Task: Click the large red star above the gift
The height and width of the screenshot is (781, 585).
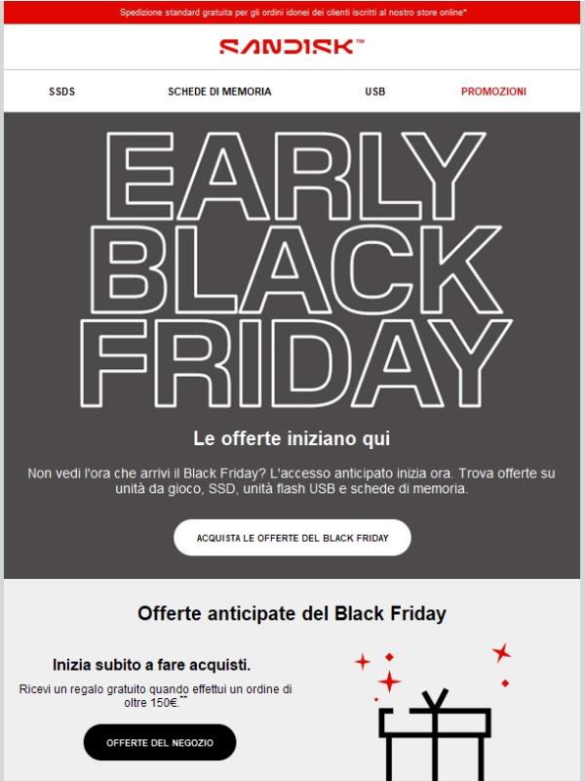Action: pyautogui.click(x=501, y=652)
